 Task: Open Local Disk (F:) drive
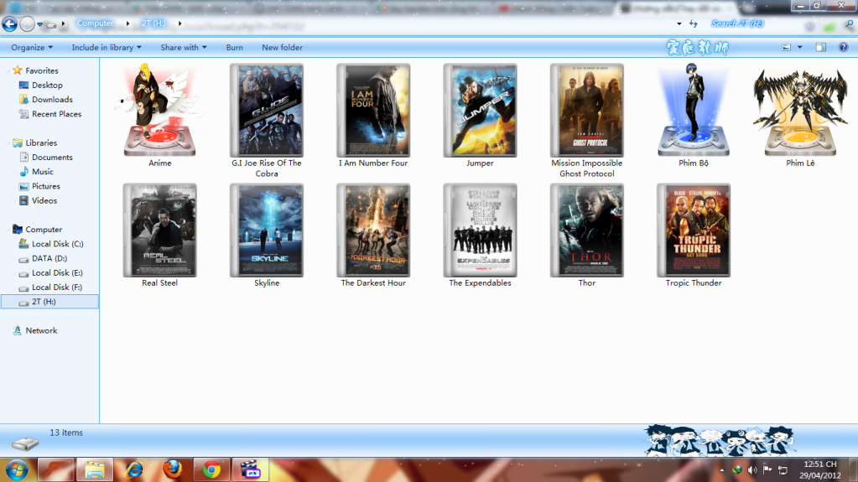pyautogui.click(x=57, y=288)
